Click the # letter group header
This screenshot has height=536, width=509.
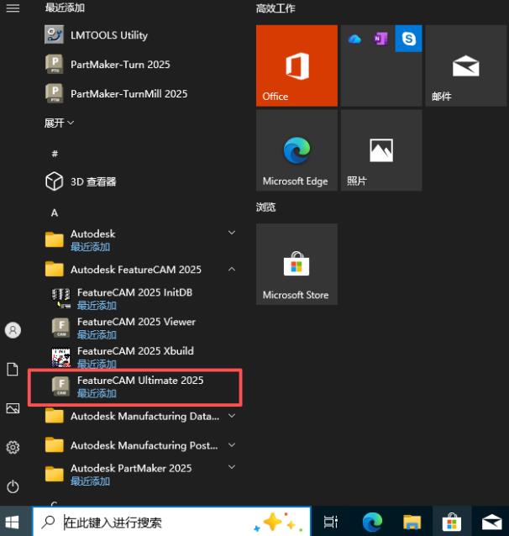[x=55, y=154]
